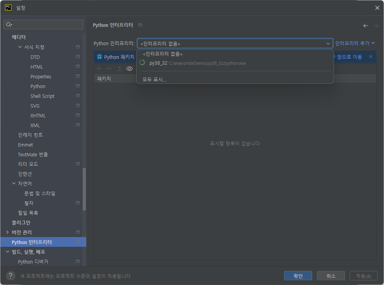Select HTML under 서식 지정
Screen dimensions: 384x285
pos(37,67)
